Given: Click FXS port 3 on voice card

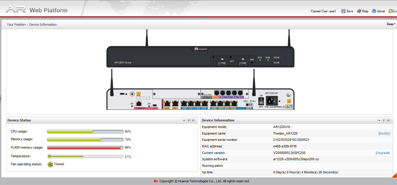Looking at the screenshot, I should tap(240, 93).
